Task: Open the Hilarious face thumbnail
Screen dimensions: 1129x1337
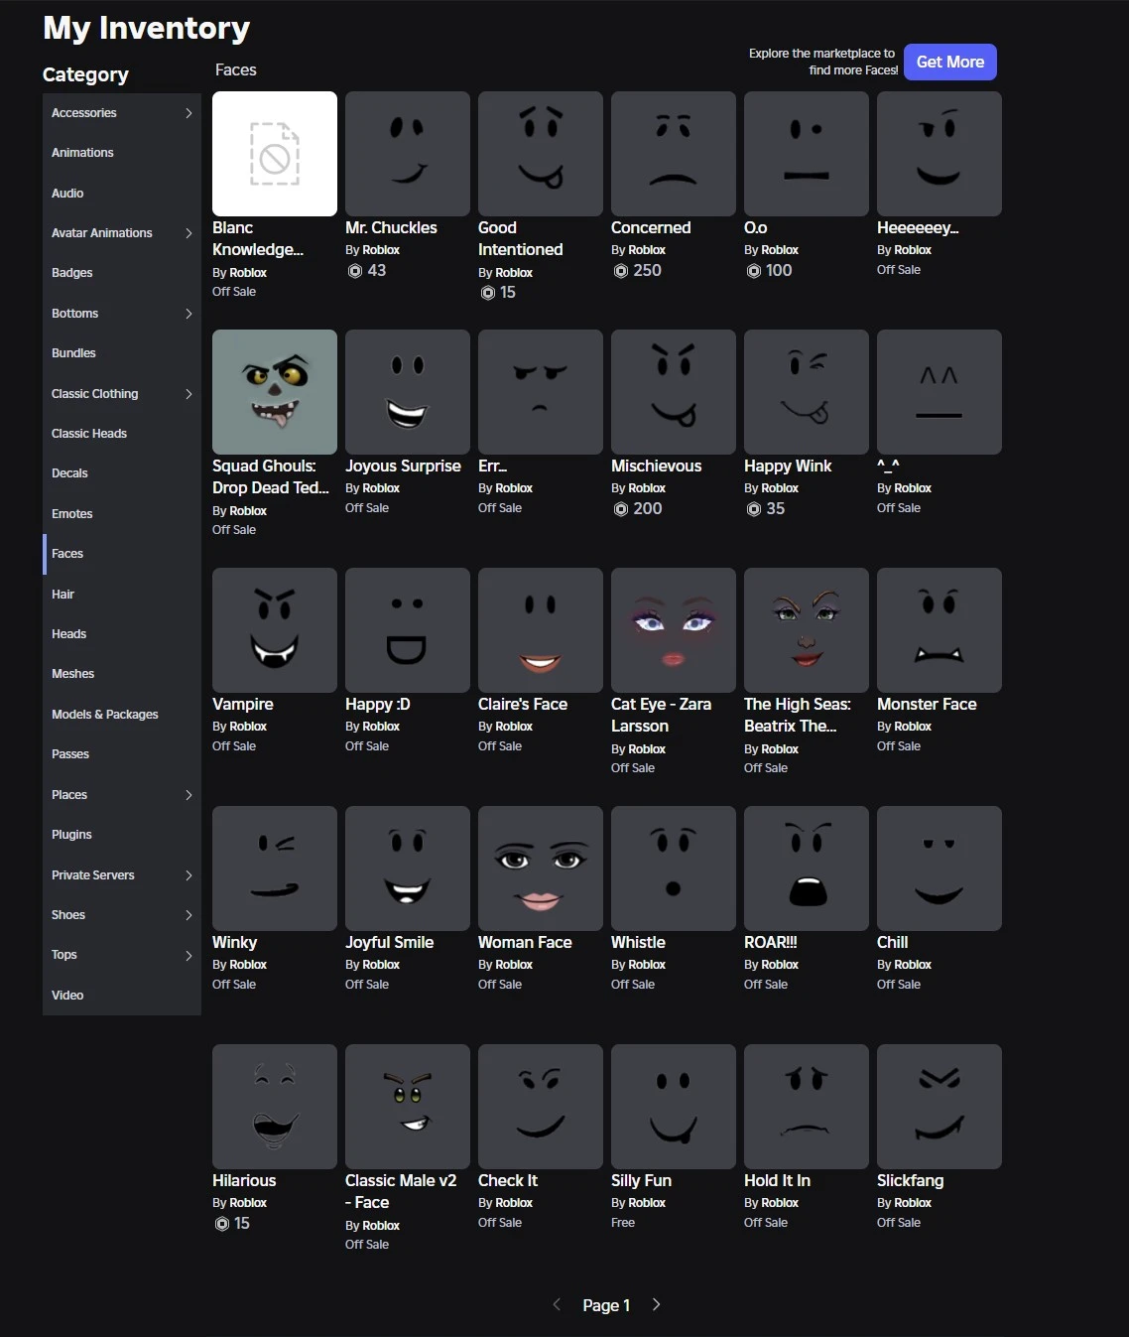Action: pyautogui.click(x=275, y=1107)
